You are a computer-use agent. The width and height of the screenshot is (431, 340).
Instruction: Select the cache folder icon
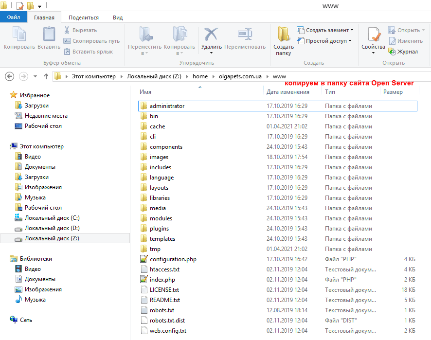144,126
